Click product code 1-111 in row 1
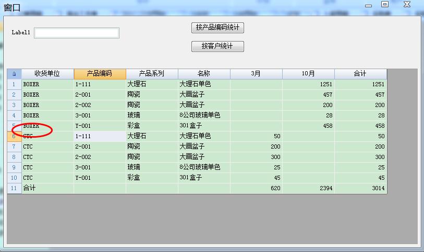 coord(100,84)
